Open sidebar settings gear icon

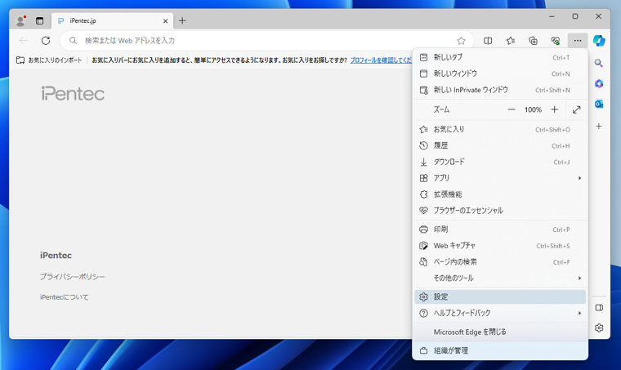click(599, 328)
